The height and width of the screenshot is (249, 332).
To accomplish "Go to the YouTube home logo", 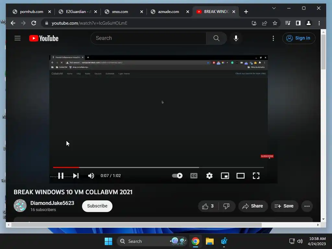I will pyautogui.click(x=44, y=38).
